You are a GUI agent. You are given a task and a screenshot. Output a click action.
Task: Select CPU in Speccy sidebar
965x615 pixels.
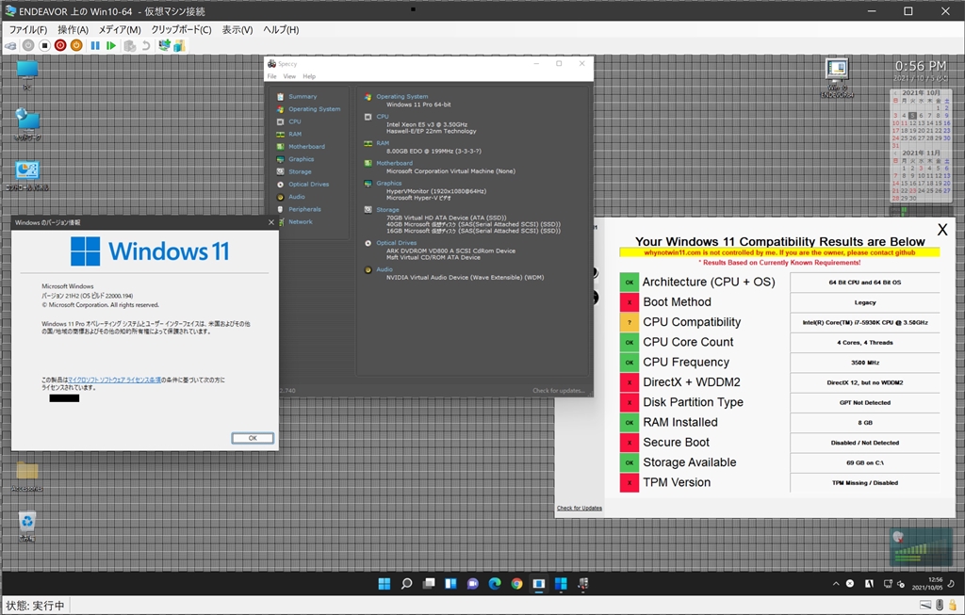point(295,121)
